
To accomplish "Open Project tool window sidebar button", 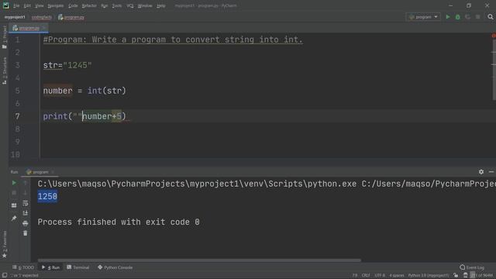I will pyautogui.click(x=5, y=37).
